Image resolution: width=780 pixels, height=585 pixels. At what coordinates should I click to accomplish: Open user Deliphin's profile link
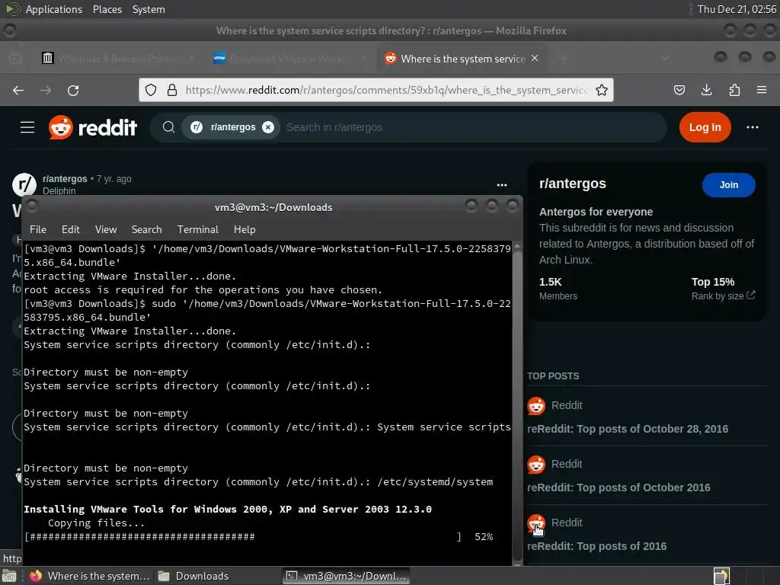coord(59,190)
